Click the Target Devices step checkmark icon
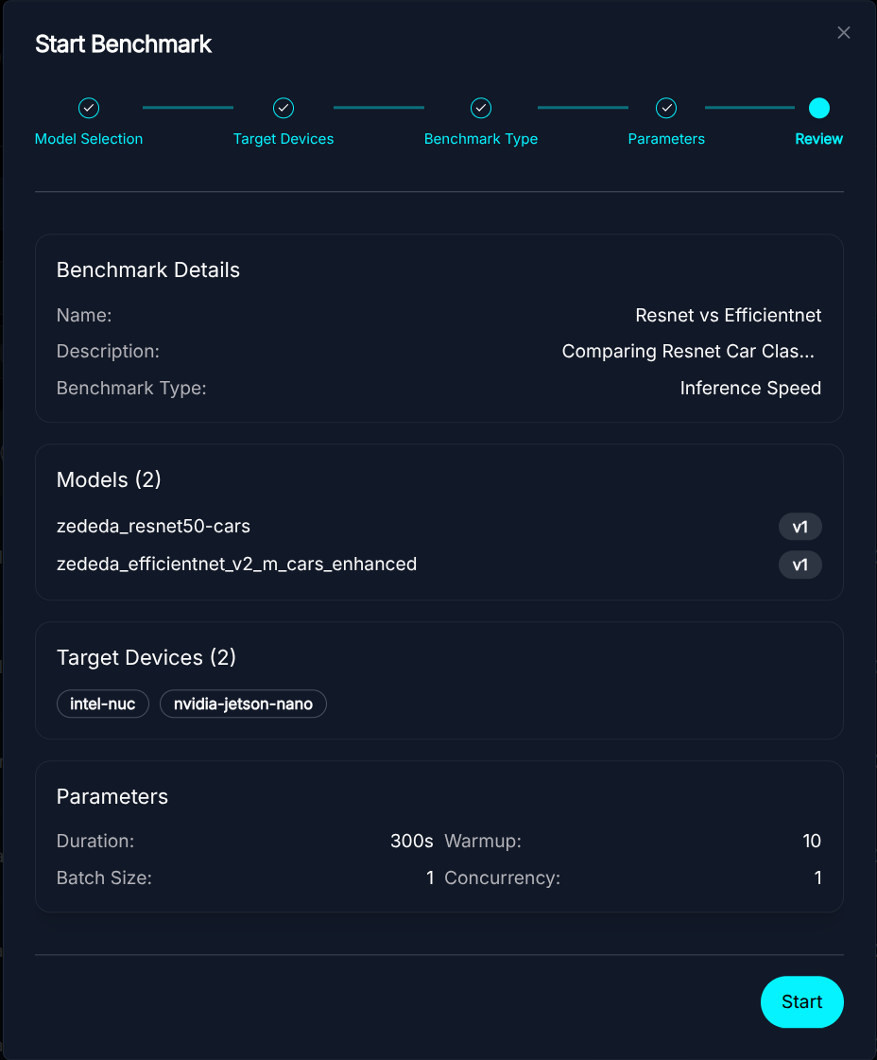This screenshot has width=877, height=1060. click(284, 108)
